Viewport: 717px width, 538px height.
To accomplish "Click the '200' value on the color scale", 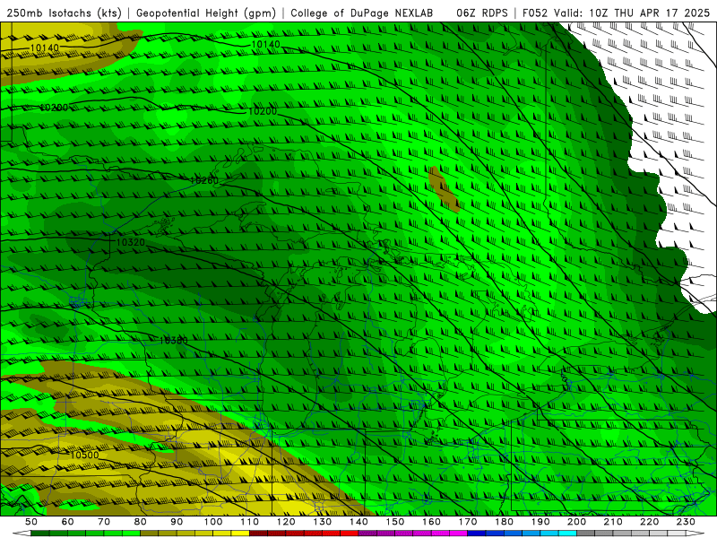I will (x=576, y=522).
